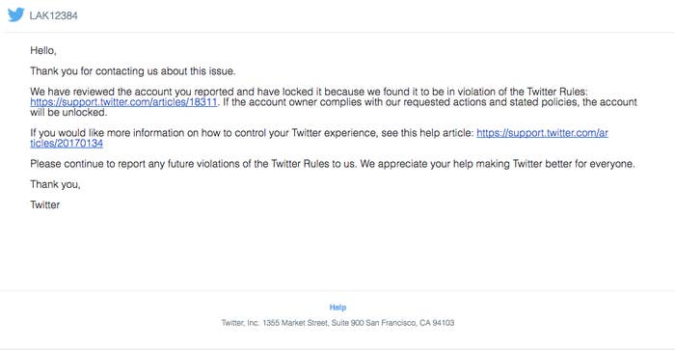Click the San Francisco, CA 94103 text
The image size is (675, 350).
[410, 323]
